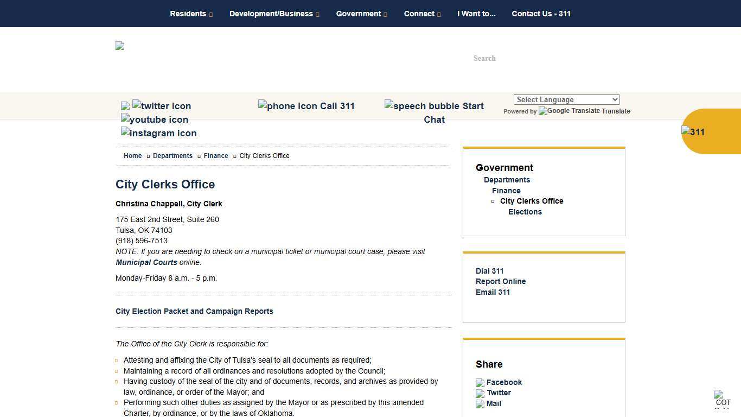Open Elections in the sidebar tree
This screenshot has width=741, height=417.
coord(525,212)
